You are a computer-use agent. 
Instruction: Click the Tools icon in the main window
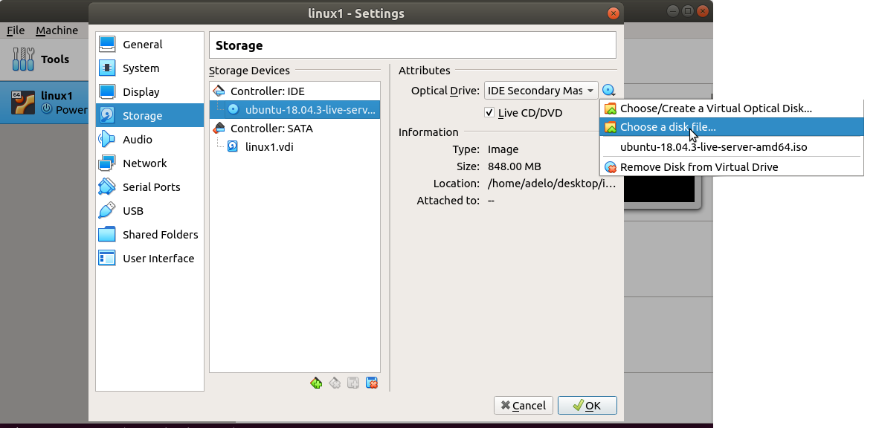pyautogui.click(x=24, y=59)
